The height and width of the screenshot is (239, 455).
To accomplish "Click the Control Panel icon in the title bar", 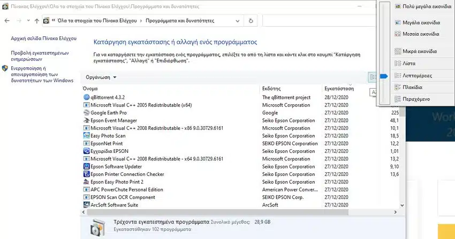I will (5, 6).
